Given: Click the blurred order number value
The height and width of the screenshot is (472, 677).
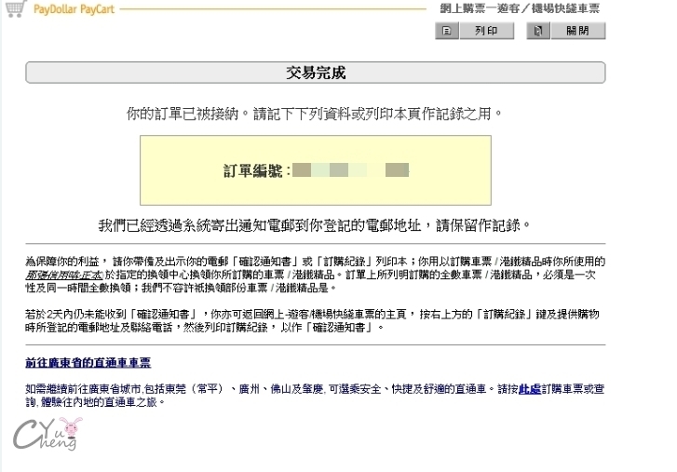Looking at the screenshot, I should coord(351,170).
